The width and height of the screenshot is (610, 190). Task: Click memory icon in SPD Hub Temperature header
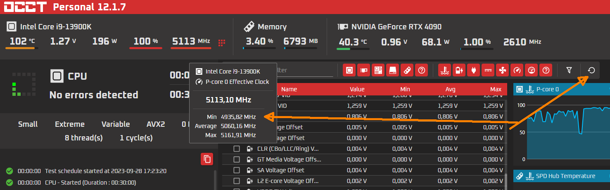[x=520, y=176]
